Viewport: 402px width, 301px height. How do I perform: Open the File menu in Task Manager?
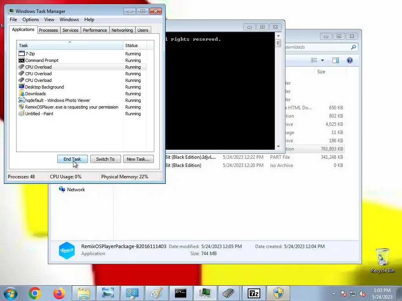tap(13, 20)
